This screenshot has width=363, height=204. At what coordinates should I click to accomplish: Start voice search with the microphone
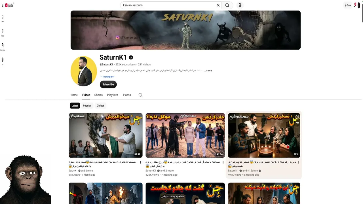pyautogui.click(x=240, y=5)
